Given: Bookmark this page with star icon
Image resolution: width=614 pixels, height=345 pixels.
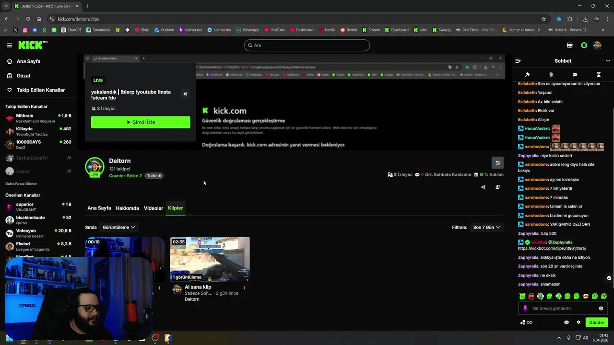Looking at the screenshot, I should click(x=543, y=19).
